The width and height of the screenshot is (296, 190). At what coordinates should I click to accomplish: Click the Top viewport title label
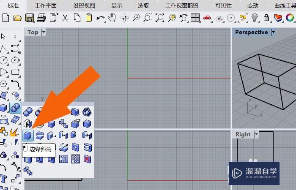(33, 32)
